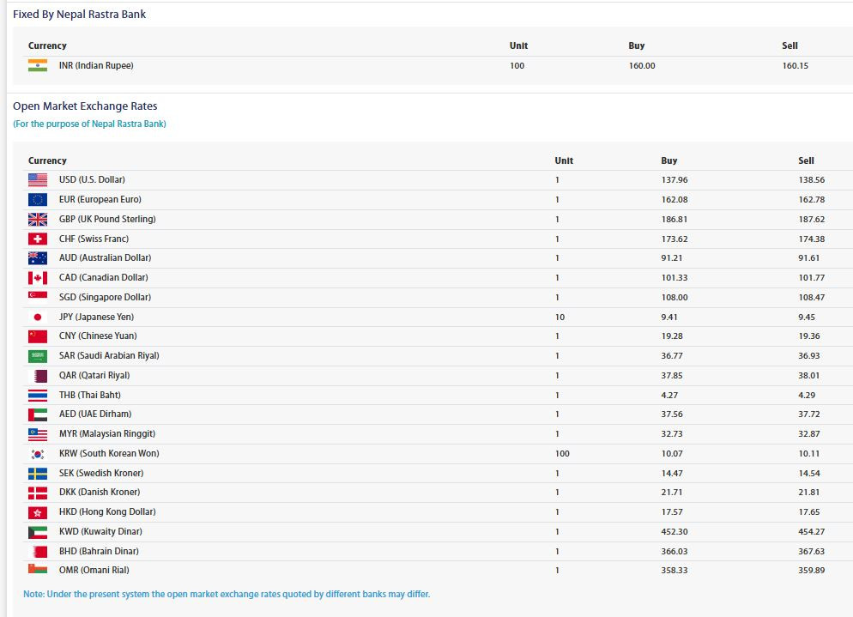Click the 'Fixed By Nepal Rastra Bank' heading
Image resolution: width=853 pixels, height=617 pixels.
[80, 14]
